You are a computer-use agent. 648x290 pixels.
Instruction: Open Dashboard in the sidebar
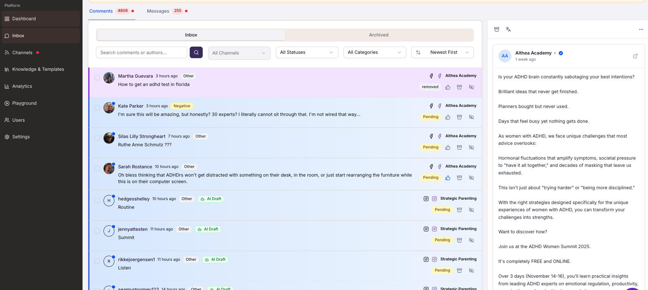click(x=41, y=19)
